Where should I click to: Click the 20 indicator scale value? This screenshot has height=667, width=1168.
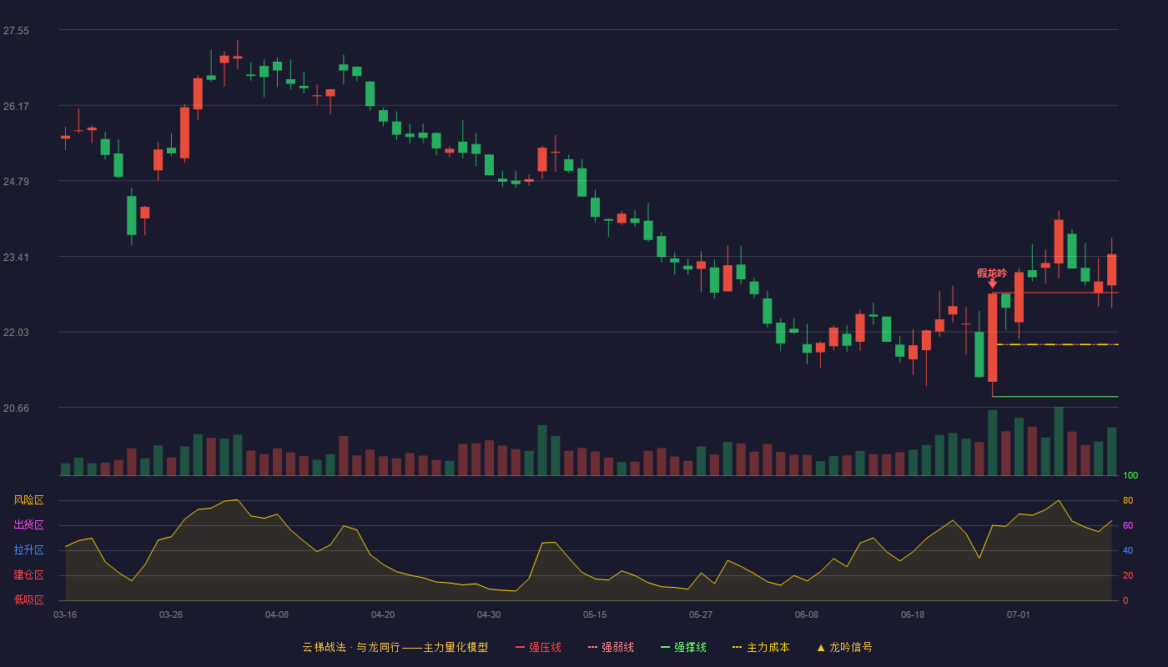coord(1128,575)
